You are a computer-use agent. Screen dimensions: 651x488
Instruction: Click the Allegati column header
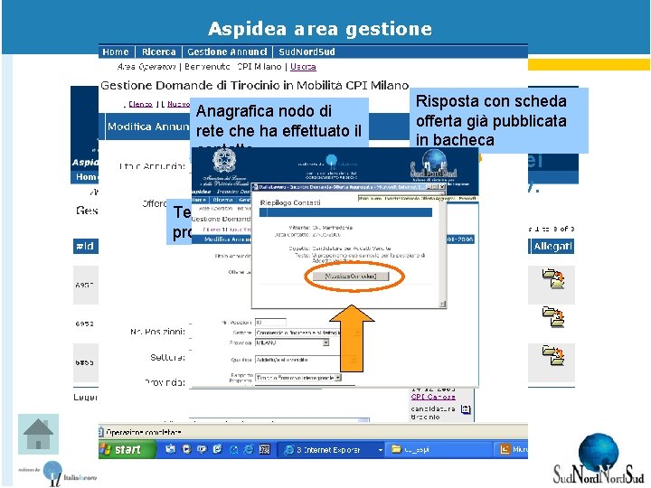pos(552,247)
